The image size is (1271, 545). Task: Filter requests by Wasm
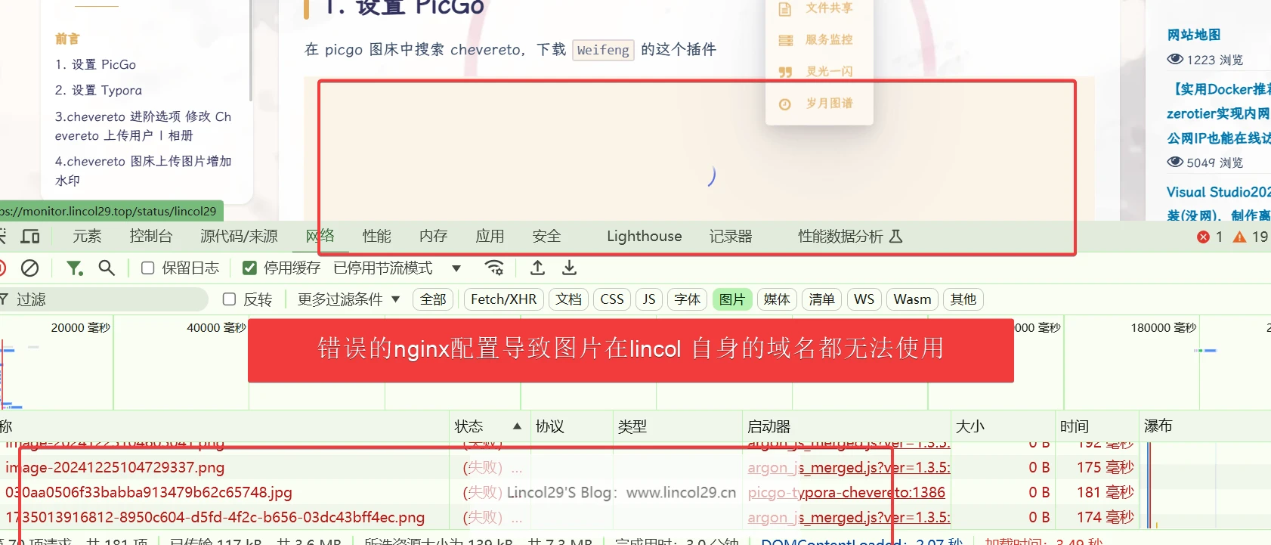[x=912, y=299]
